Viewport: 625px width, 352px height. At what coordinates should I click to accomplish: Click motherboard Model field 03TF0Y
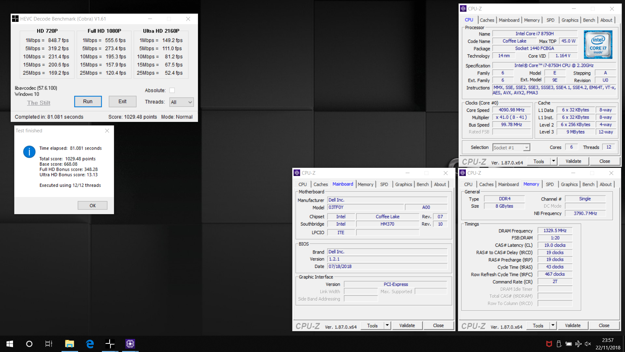pyautogui.click(x=365, y=207)
